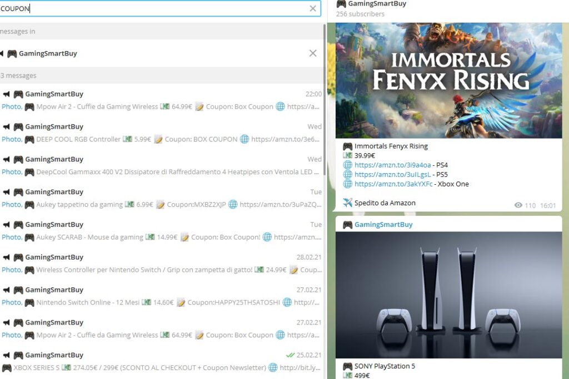Open the PS5 Amazon link amzn.to/3uILgsL
This screenshot has height=379, width=569.
tap(393, 175)
